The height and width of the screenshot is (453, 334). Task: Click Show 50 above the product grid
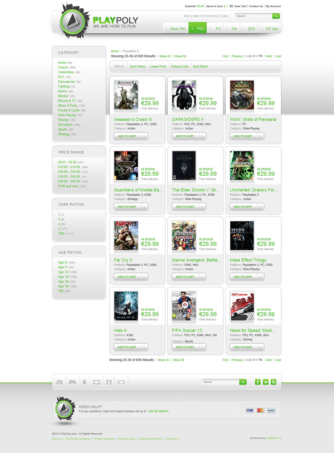click(x=180, y=56)
